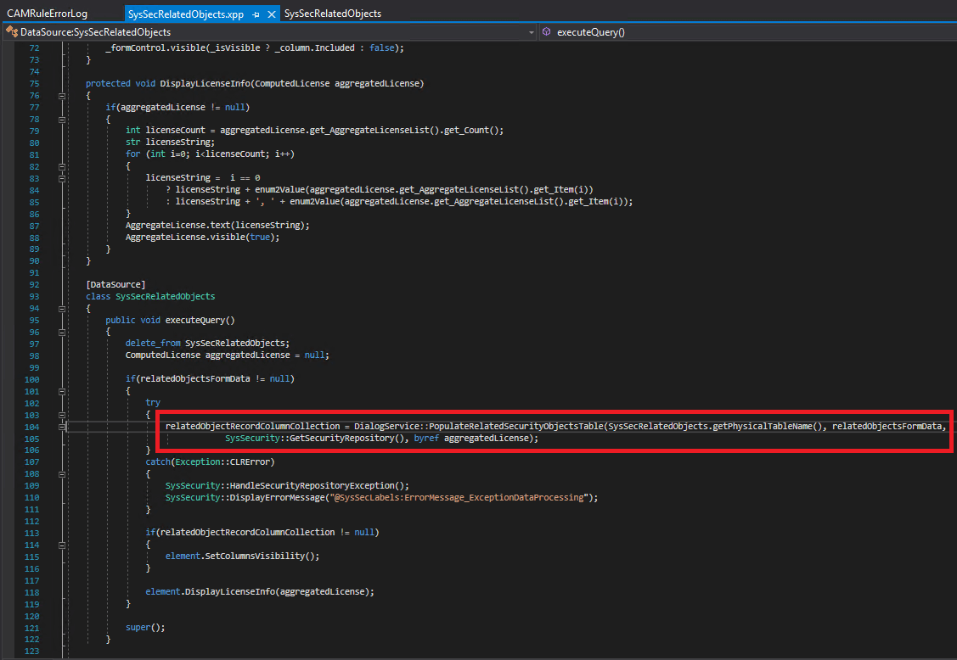Collapse the SysSecRelatedObjects class at line 94
The image size is (957, 660).
(x=62, y=309)
